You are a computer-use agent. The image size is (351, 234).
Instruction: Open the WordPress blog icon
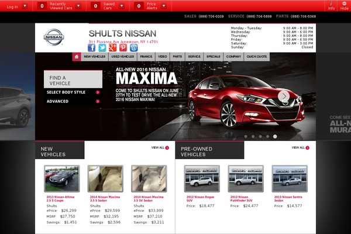click(x=134, y=48)
